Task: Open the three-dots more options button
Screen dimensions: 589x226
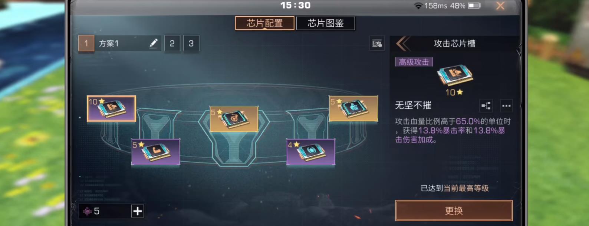Action: [506, 106]
